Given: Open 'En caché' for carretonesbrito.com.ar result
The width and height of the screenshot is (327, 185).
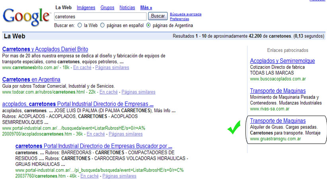Looking at the screenshot, I should click(82, 67).
